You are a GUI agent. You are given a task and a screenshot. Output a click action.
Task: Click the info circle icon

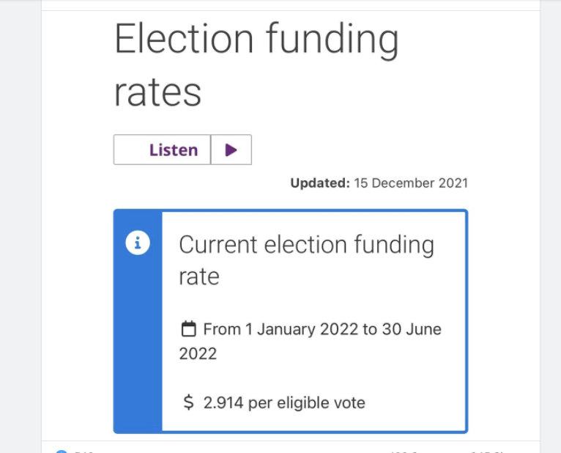click(138, 243)
